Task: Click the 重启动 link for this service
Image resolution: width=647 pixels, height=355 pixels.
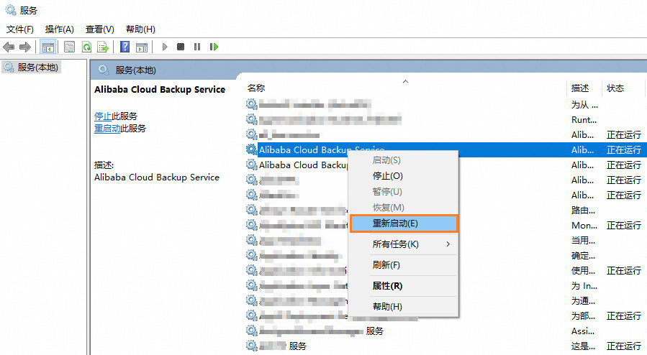Action: pyautogui.click(x=107, y=129)
